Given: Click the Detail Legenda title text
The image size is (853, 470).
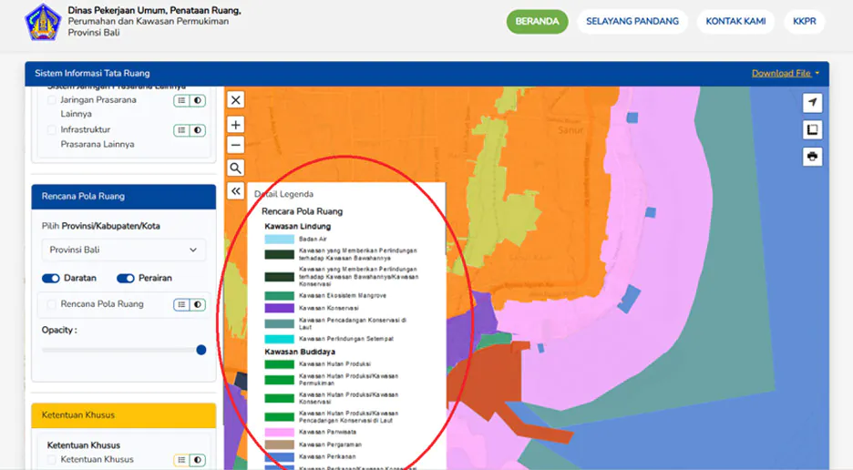Looking at the screenshot, I should tap(284, 194).
